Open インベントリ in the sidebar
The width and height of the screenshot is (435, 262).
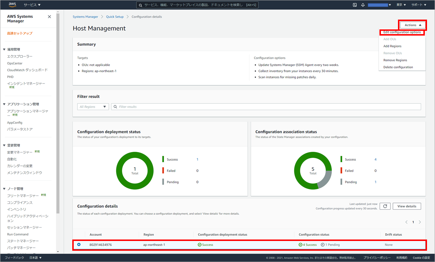point(17,209)
